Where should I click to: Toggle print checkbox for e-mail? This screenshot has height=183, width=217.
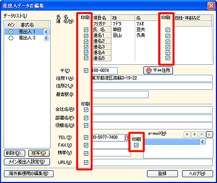tap(136, 145)
